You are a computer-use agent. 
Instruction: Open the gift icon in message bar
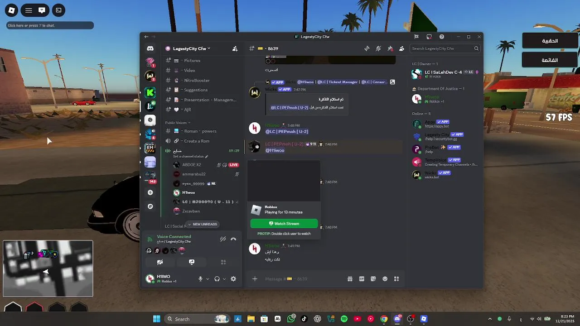[350, 279]
